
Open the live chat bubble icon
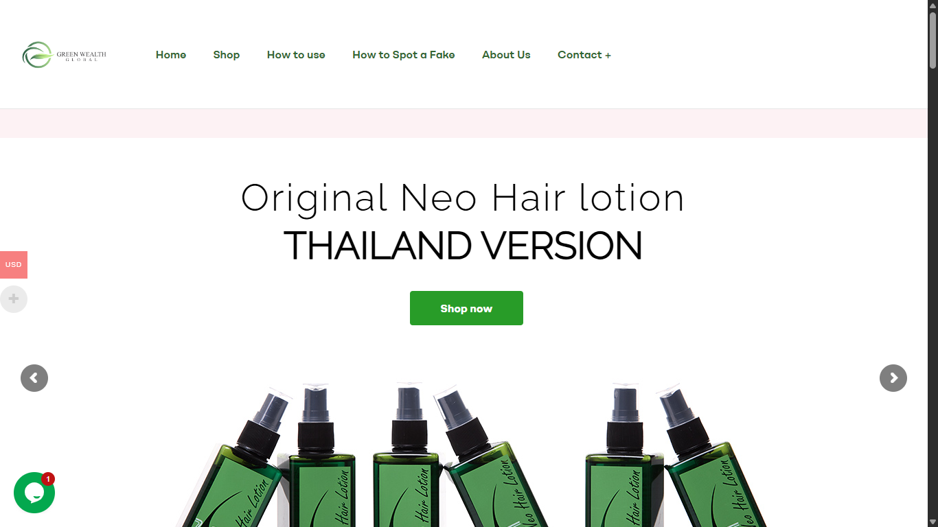click(34, 493)
